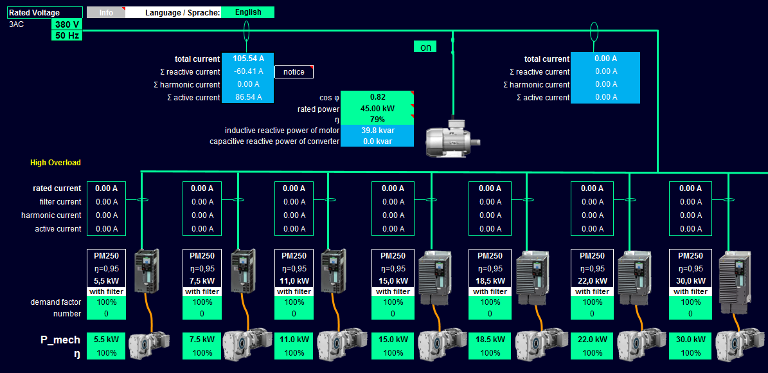Select the PM250 15,0 kW converter image
The image size is (768, 373).
[x=435, y=278]
